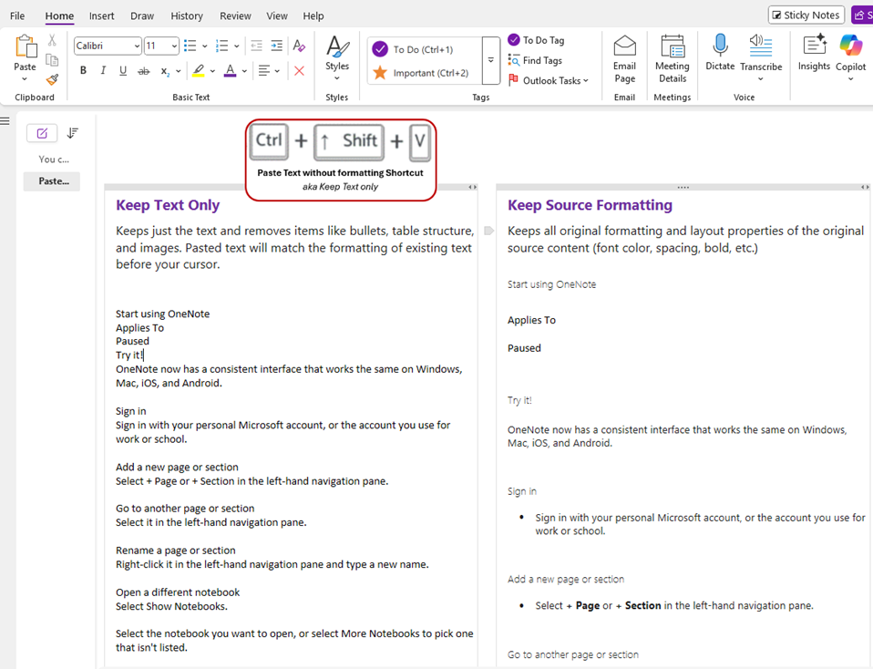The width and height of the screenshot is (873, 669).
Task: Toggle bold formatting
Action: point(83,69)
